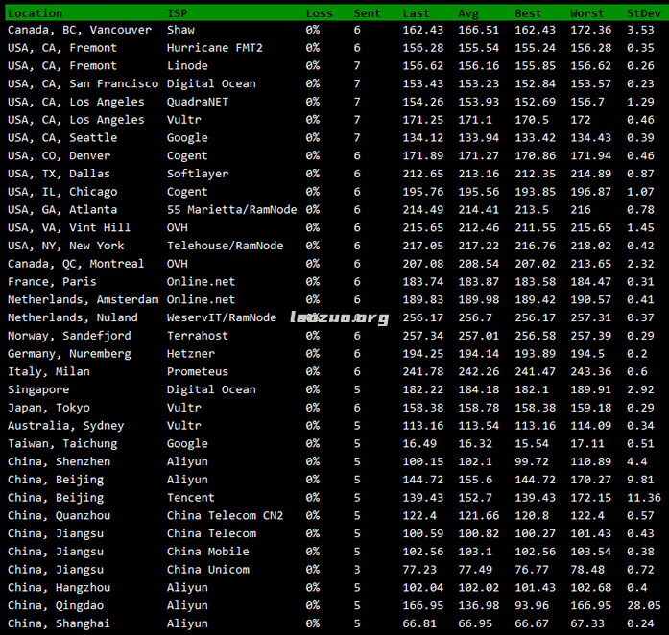Select Australia, Sydney location

65,426
